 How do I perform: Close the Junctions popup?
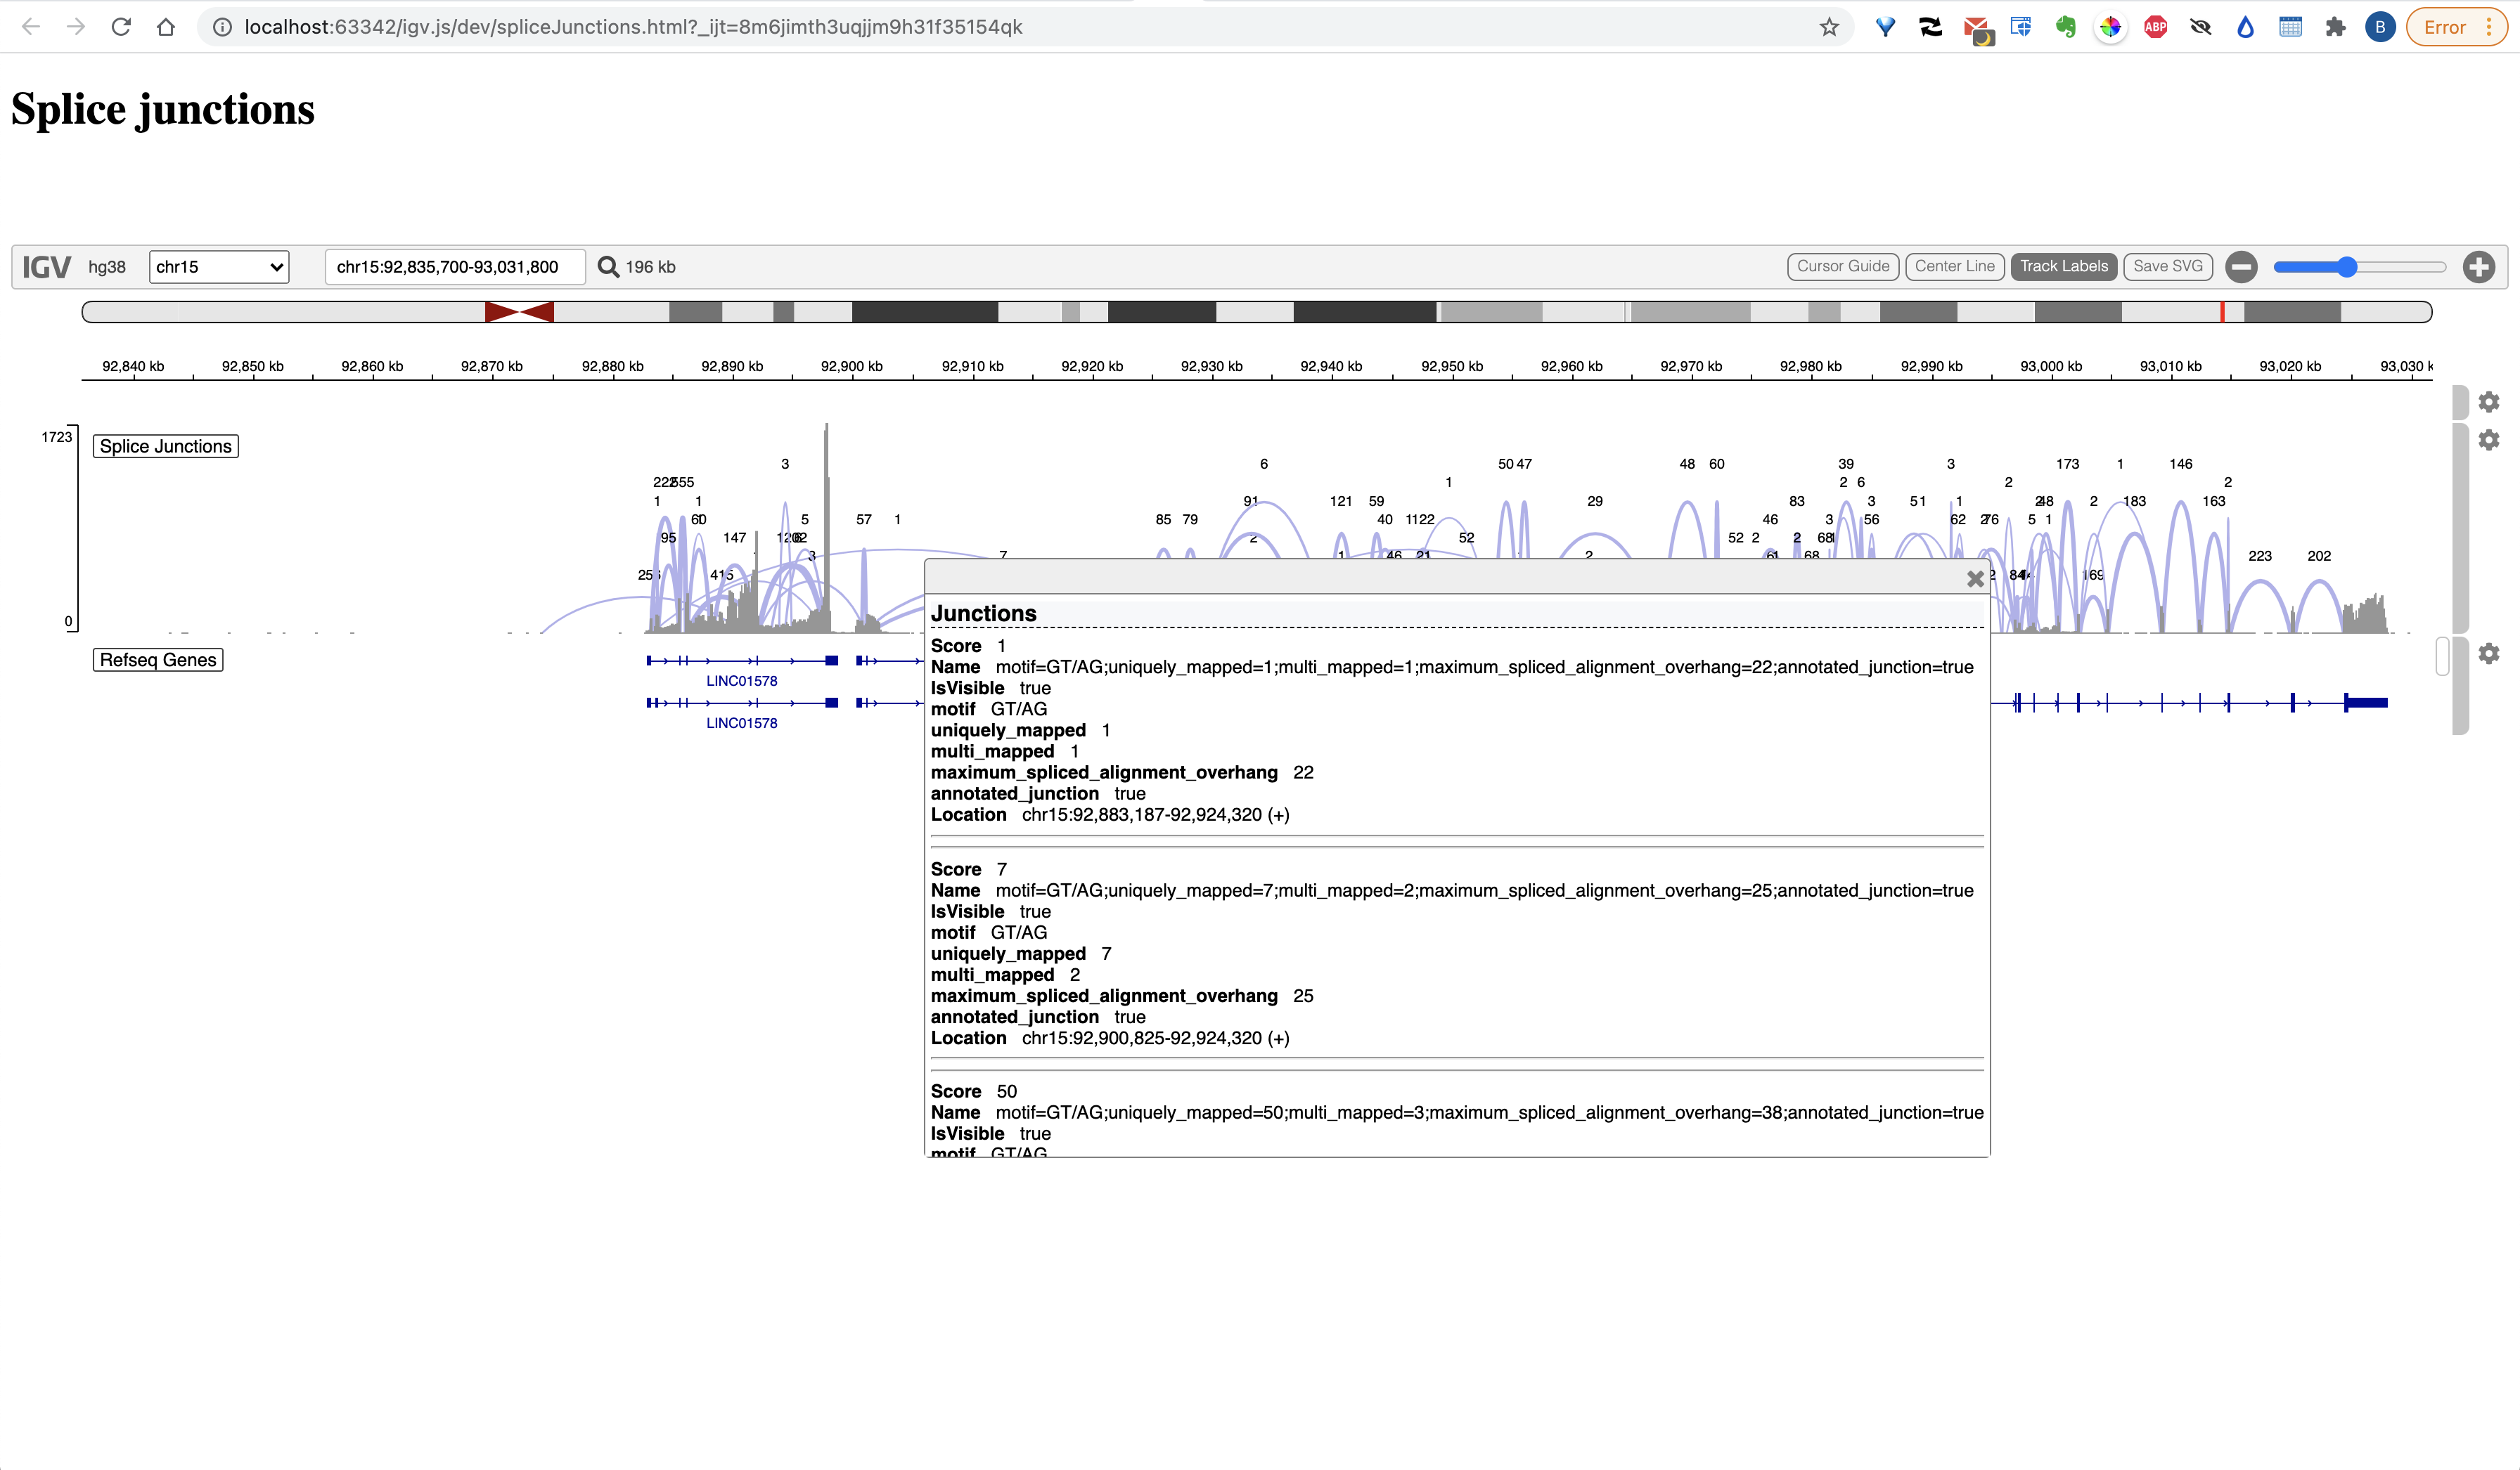pos(1976,578)
